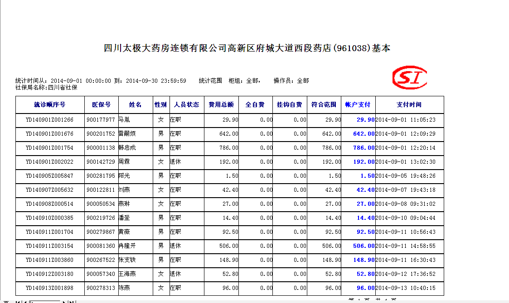The height and width of the screenshot is (303, 509).
Task: Select visit number YD140905Z005847
Action: pyautogui.click(x=50, y=176)
